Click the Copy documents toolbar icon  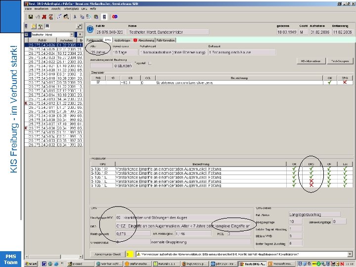82,17
